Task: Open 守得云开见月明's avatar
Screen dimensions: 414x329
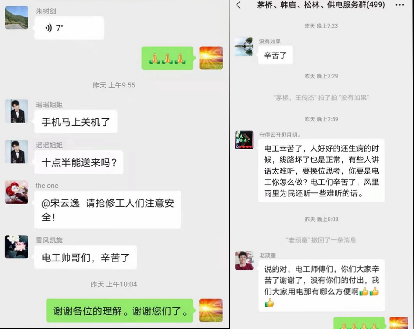Action: 244,140
